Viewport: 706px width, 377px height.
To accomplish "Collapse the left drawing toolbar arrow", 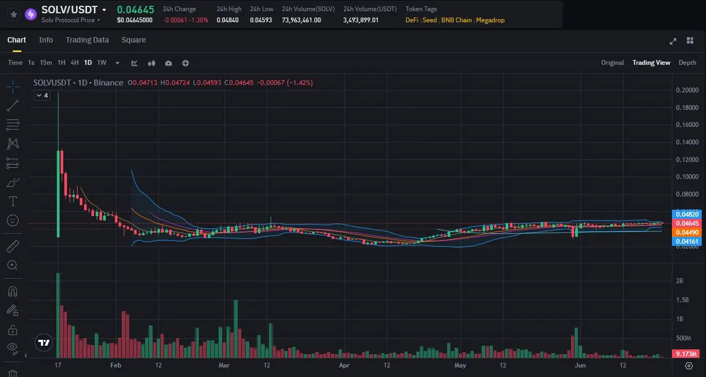I will [25, 355].
